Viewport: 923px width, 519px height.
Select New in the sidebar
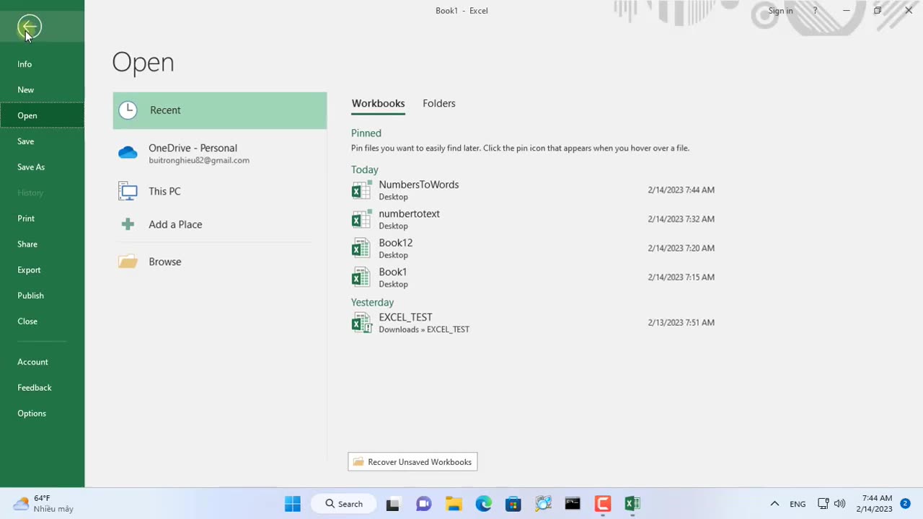point(42,90)
